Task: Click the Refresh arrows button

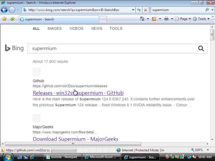Action: point(139,10)
